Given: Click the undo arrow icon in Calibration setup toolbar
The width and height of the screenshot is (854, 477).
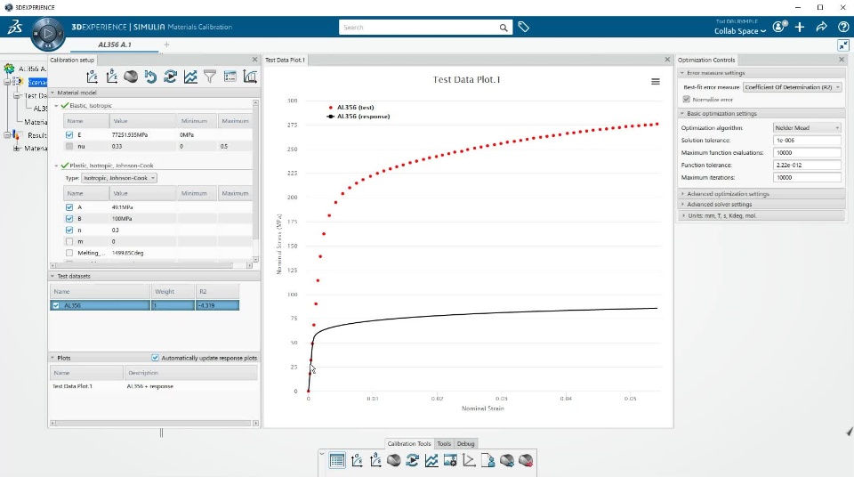Looking at the screenshot, I should (x=151, y=77).
